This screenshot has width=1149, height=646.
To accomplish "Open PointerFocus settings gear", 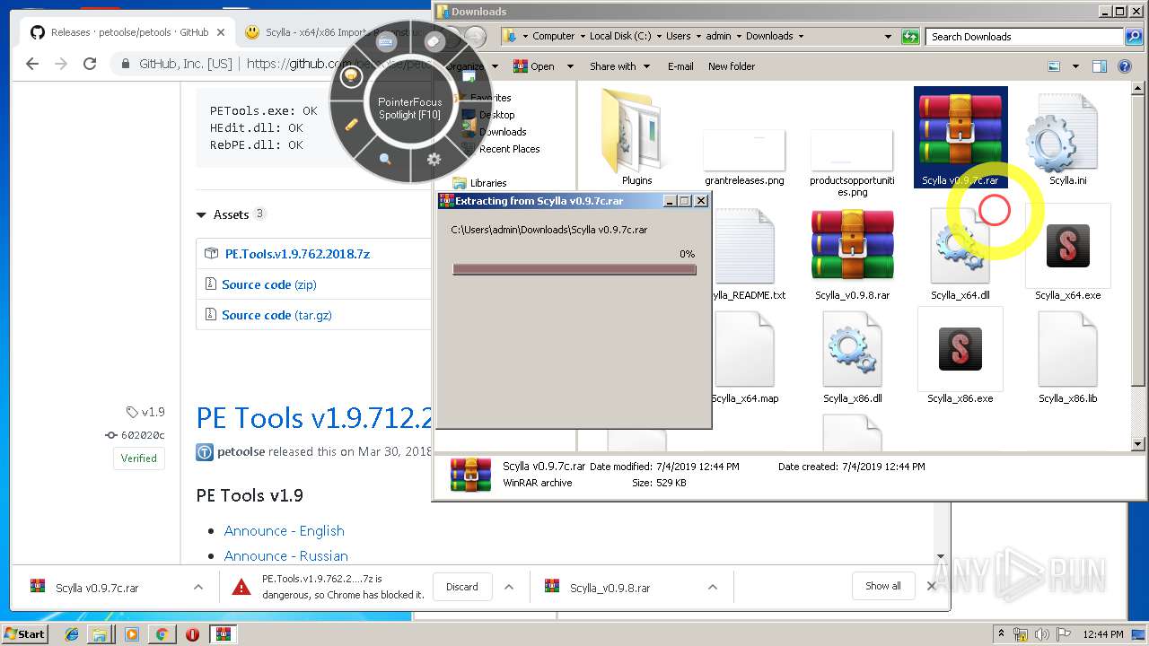I will coord(434,159).
